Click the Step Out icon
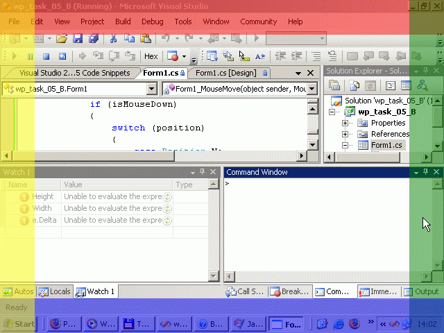The image size is (444, 333). click(130, 55)
